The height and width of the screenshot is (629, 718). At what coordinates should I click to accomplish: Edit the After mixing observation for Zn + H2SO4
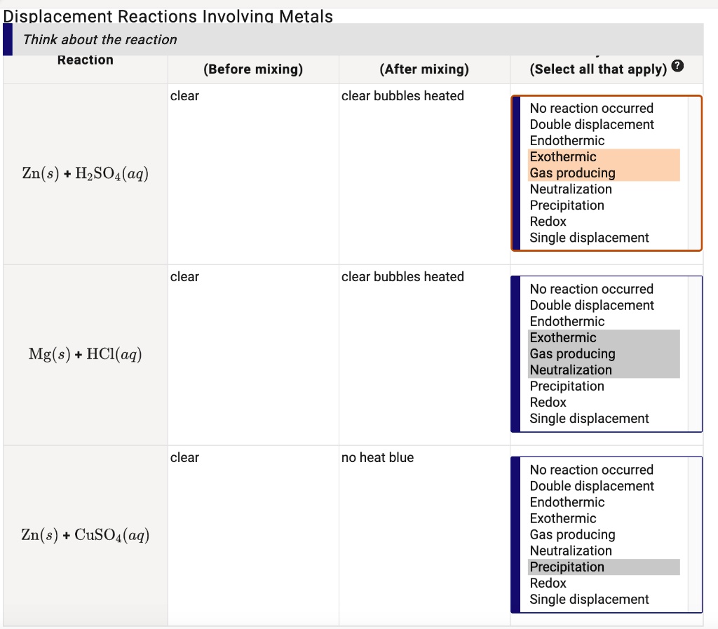pyautogui.click(x=424, y=174)
